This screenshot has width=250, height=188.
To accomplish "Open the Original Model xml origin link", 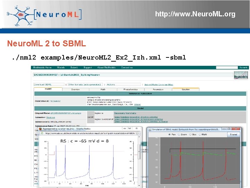I will pos(66,113).
